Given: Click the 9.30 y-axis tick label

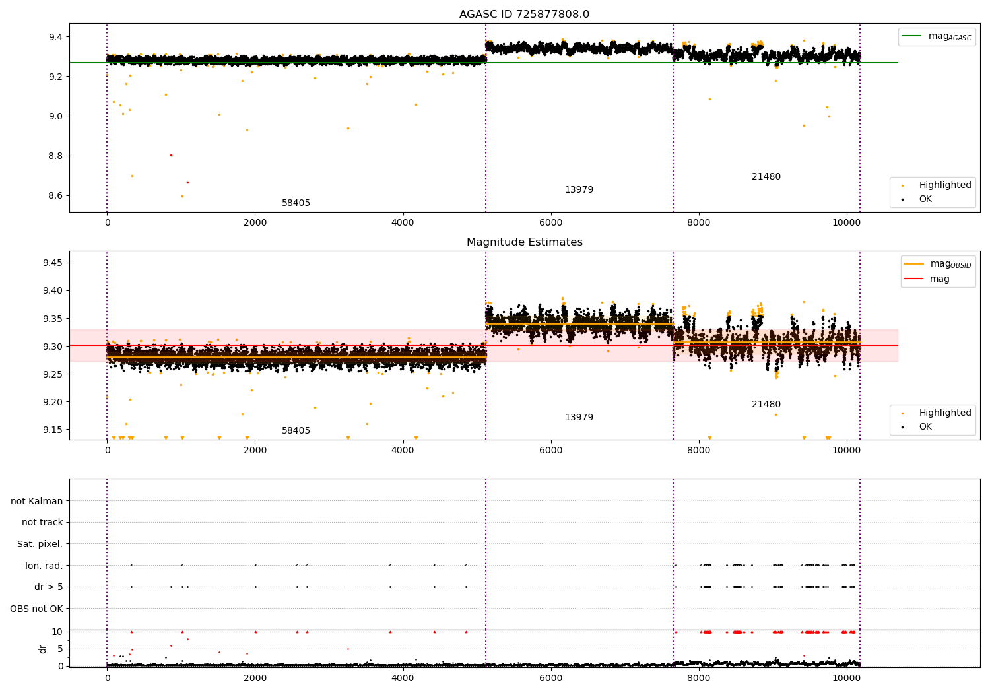Looking at the screenshot, I should click(53, 346).
